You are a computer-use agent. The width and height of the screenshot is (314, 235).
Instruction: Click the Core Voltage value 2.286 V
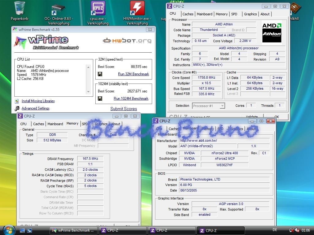coord(245,41)
